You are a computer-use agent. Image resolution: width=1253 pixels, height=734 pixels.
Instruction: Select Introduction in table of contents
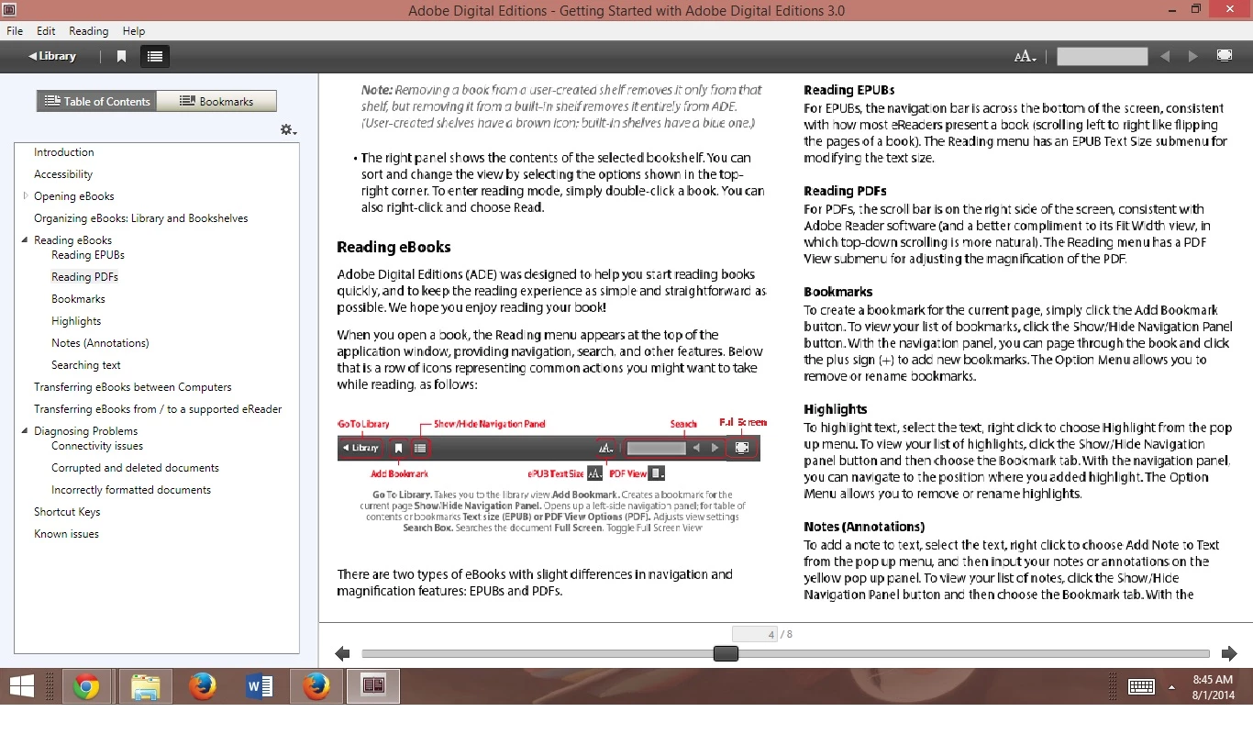click(x=64, y=152)
